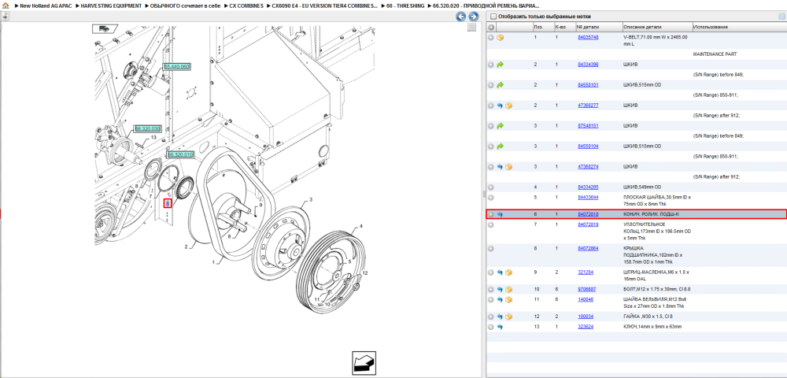Open 'New Holland AG APAC' breadcrumb

46,6
